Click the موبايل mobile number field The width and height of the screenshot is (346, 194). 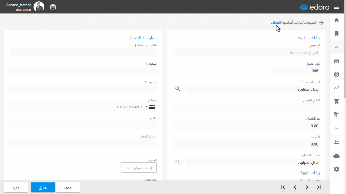[83, 107]
